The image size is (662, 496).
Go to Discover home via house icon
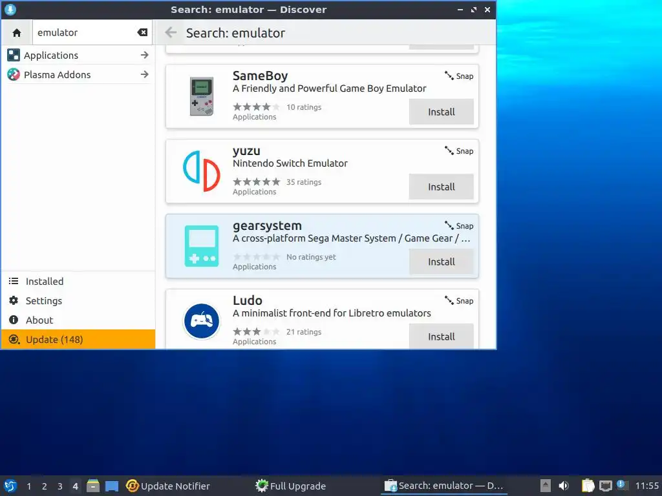click(17, 32)
